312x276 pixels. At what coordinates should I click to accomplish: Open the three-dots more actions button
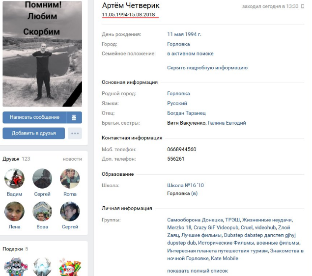click(x=75, y=133)
